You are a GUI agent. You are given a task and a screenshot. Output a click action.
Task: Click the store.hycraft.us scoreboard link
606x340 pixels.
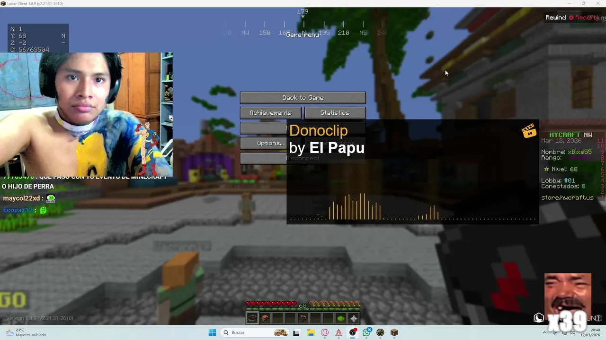point(567,197)
